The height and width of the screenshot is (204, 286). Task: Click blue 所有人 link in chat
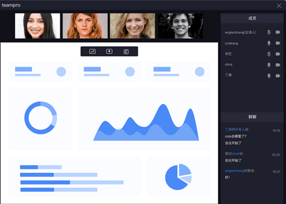[240, 129]
